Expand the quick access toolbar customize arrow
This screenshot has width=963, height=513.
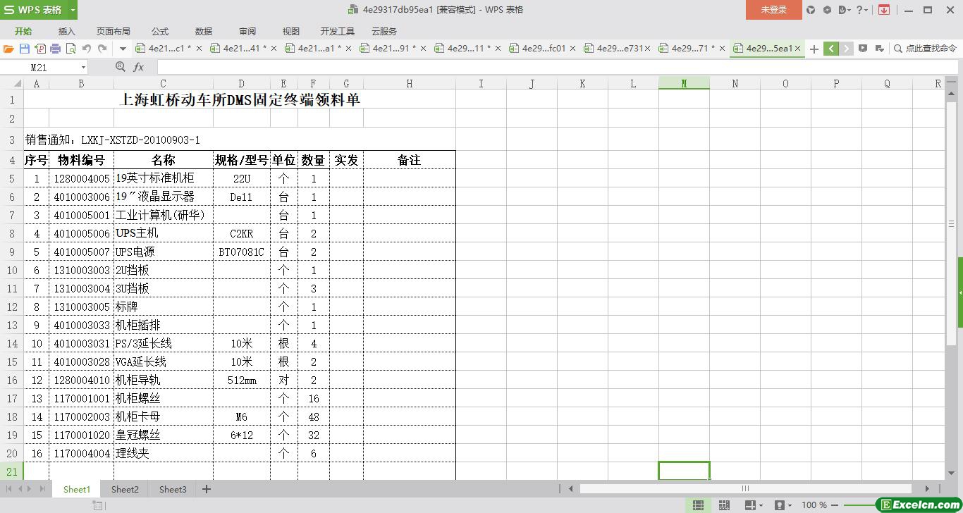point(123,49)
